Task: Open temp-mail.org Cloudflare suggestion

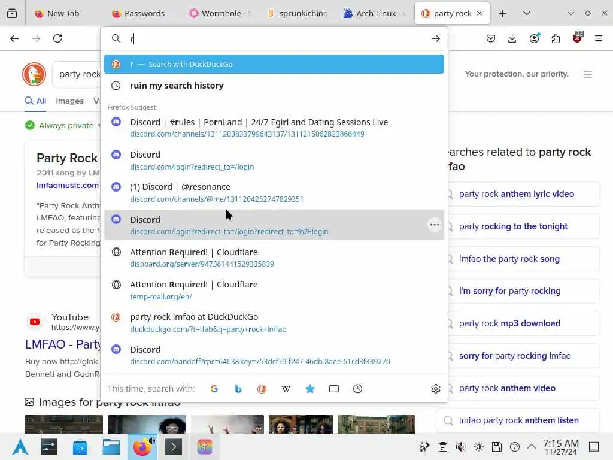Action: click(274, 290)
